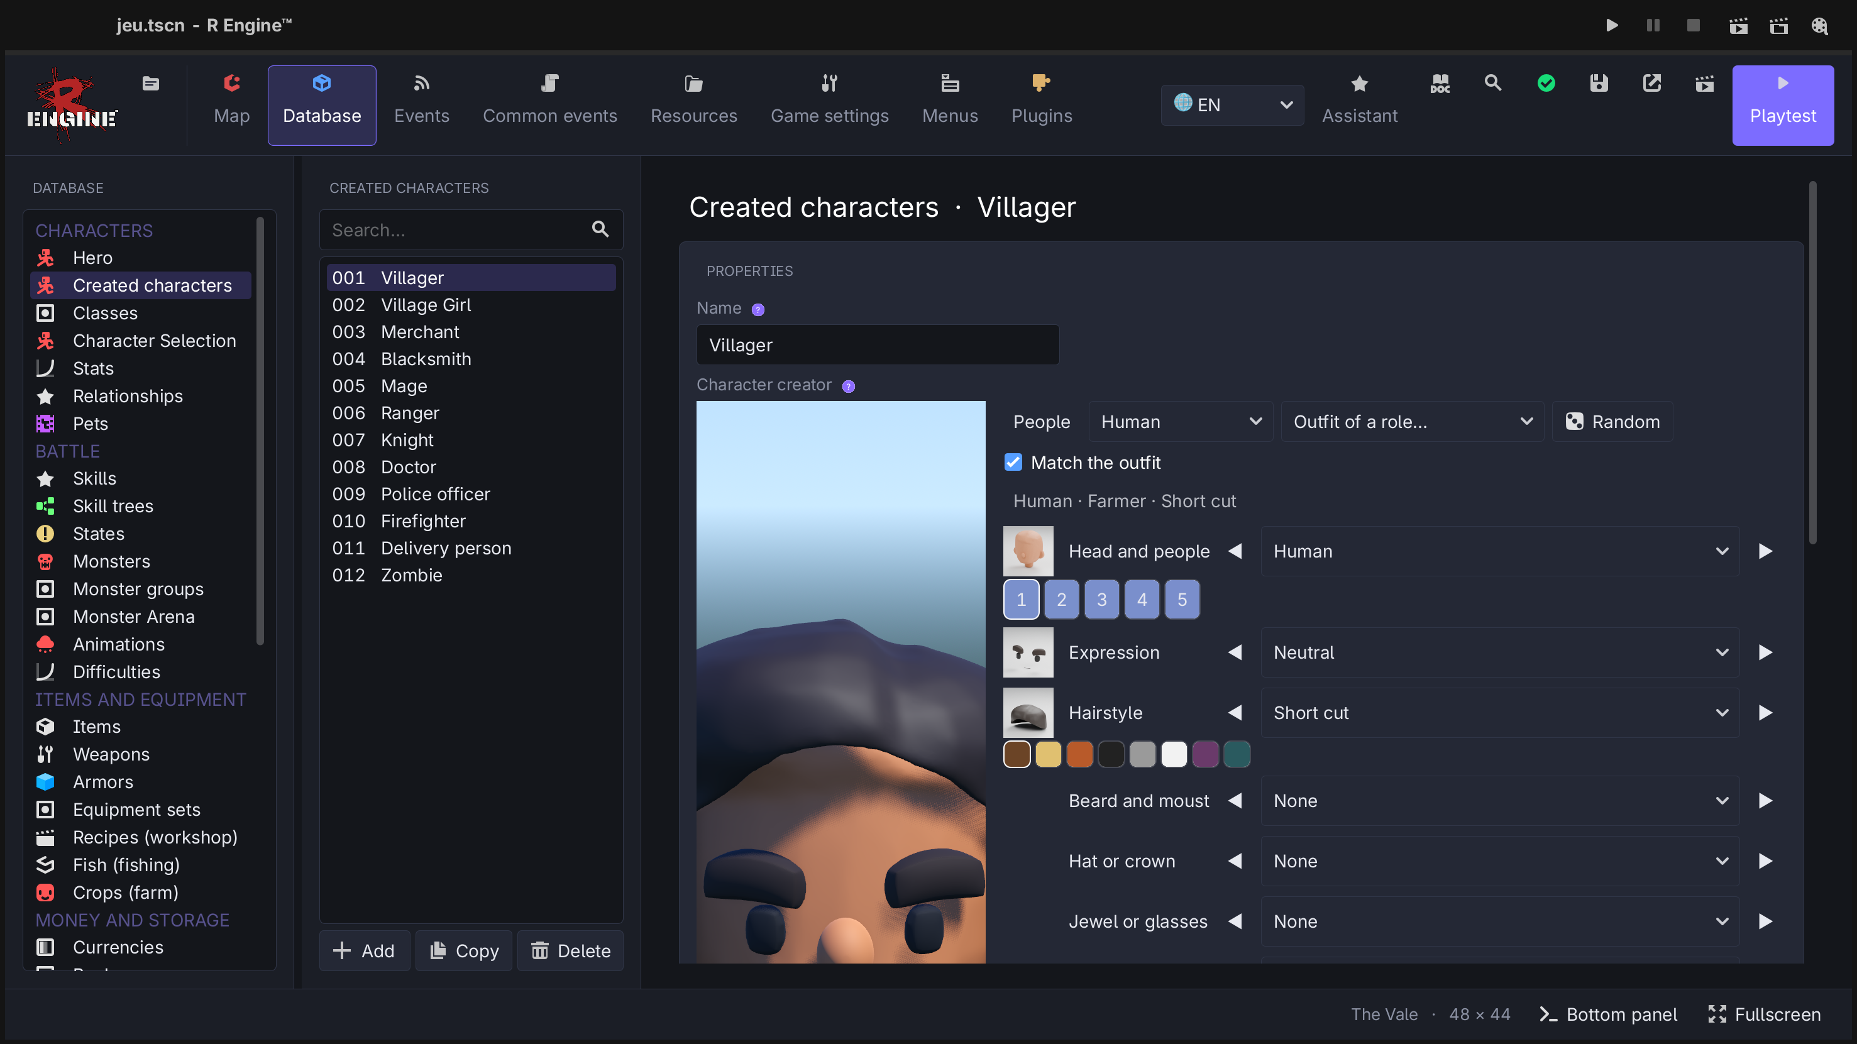The image size is (1857, 1044).
Task: Click the magnifier search icon in toolbar
Action: [1493, 84]
